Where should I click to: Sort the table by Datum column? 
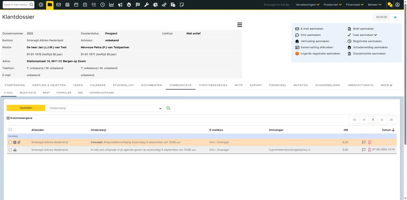click(388, 130)
